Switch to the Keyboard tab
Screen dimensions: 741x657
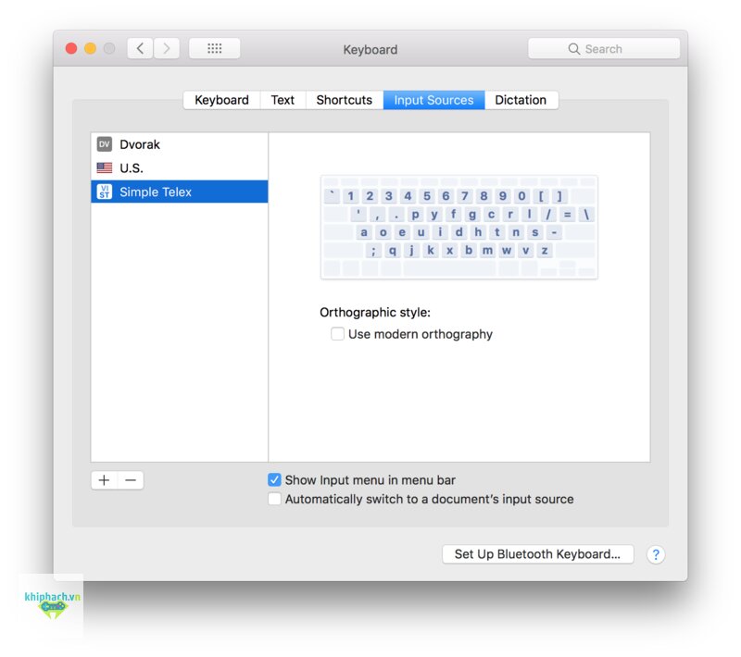click(221, 100)
